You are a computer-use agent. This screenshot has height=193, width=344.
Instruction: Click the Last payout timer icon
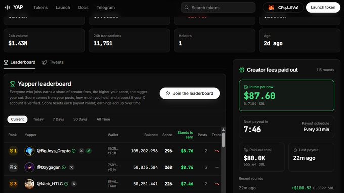click(295, 150)
